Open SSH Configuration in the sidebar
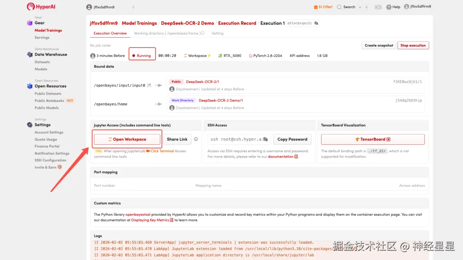 [x=51, y=160]
